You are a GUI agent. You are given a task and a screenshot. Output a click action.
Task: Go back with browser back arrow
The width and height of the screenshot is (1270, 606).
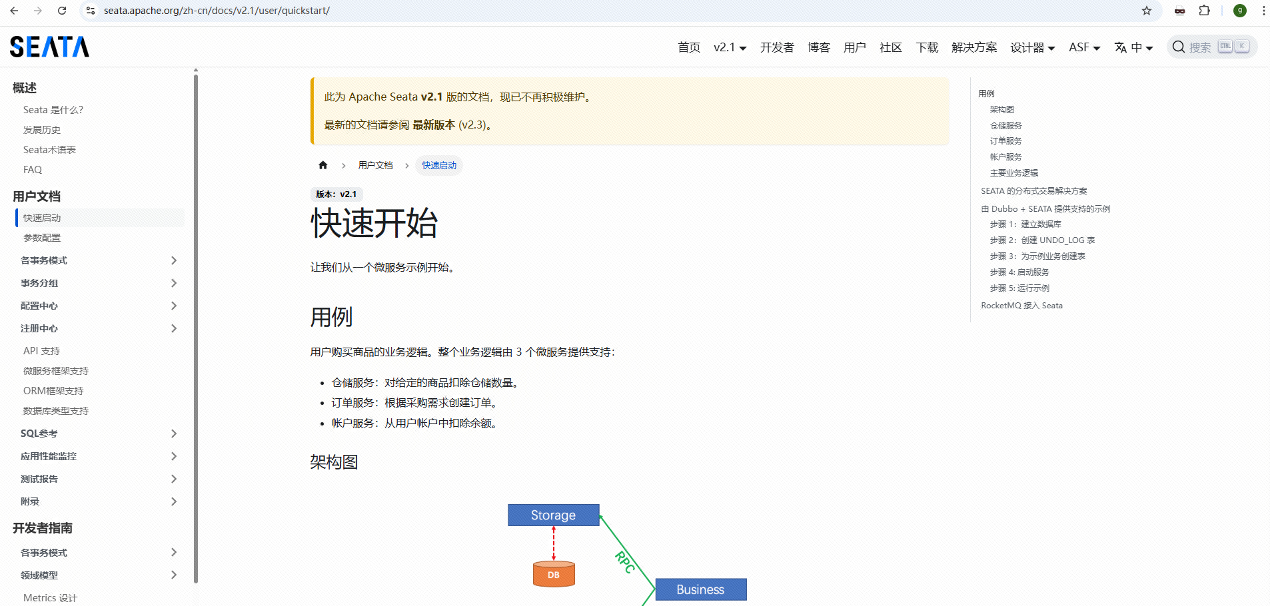pos(14,11)
